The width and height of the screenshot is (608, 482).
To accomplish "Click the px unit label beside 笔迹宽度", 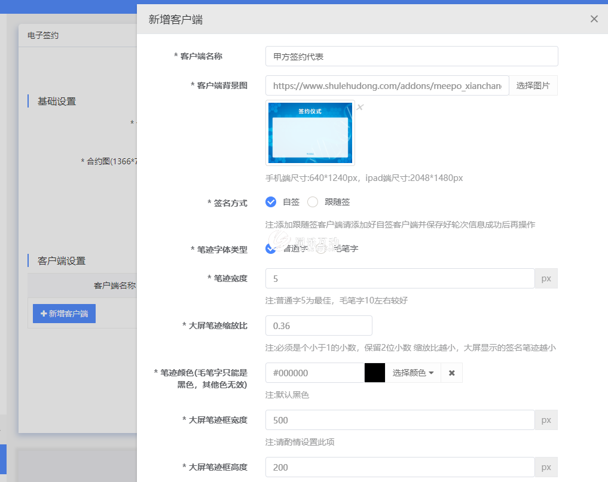I will point(546,278).
